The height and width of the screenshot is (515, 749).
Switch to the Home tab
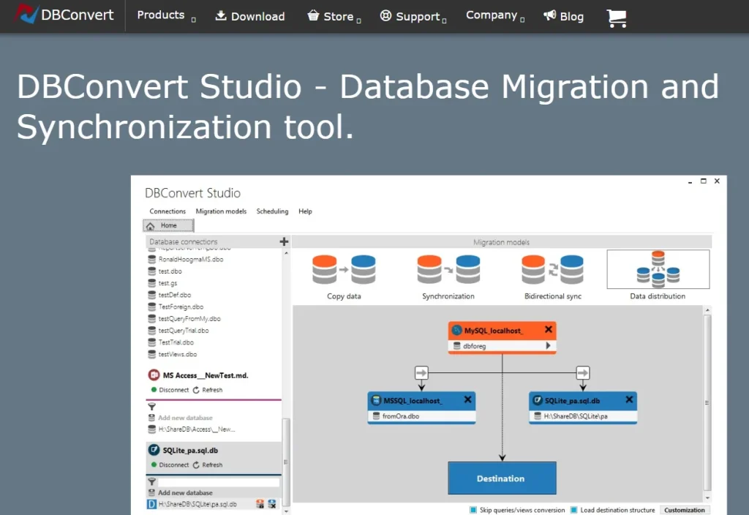(x=168, y=225)
